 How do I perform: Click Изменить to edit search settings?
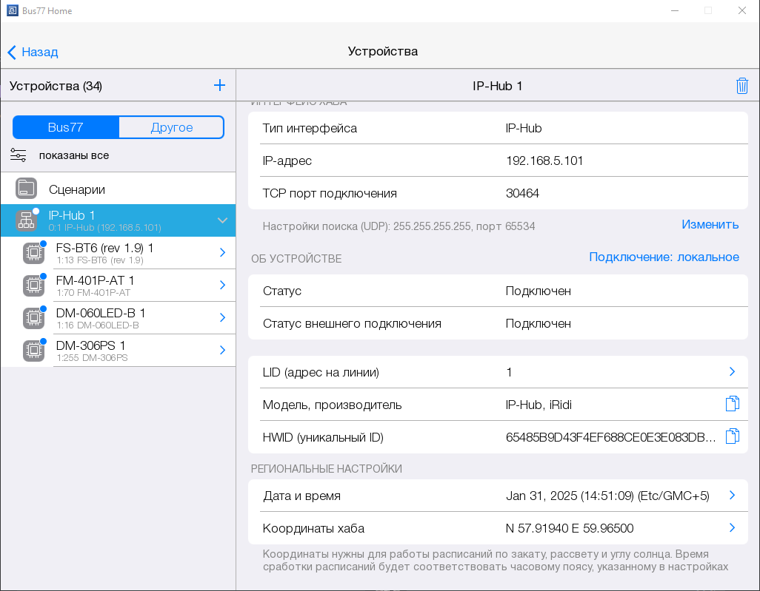pyautogui.click(x=710, y=225)
